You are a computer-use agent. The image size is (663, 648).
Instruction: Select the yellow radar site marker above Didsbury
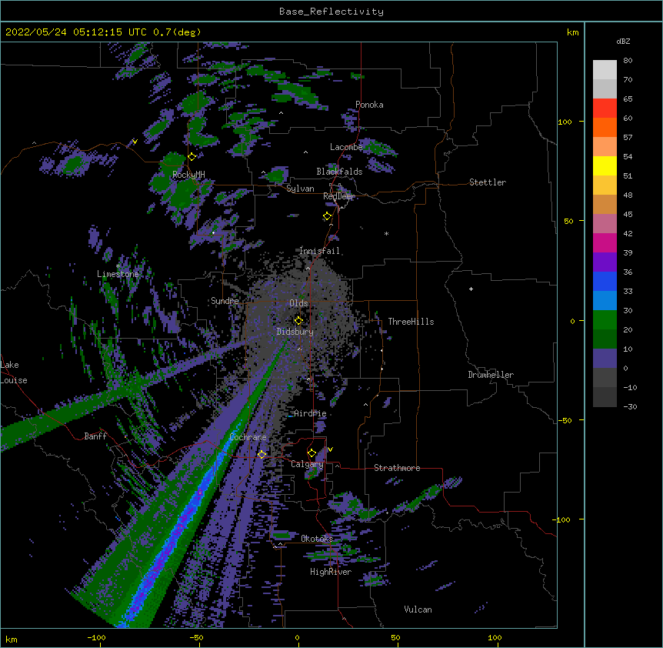[x=298, y=320]
